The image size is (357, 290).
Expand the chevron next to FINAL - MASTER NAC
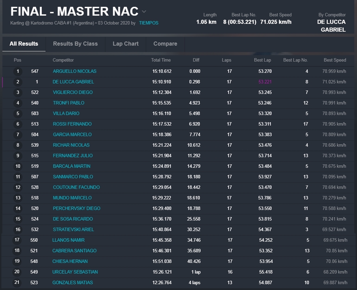pyautogui.click(x=144, y=12)
